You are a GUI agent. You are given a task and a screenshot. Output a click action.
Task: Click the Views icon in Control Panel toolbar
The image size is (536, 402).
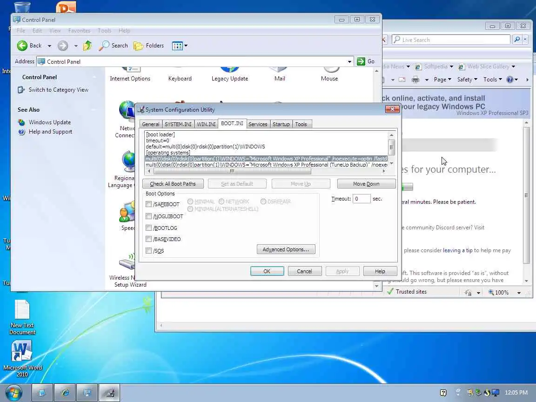click(177, 46)
